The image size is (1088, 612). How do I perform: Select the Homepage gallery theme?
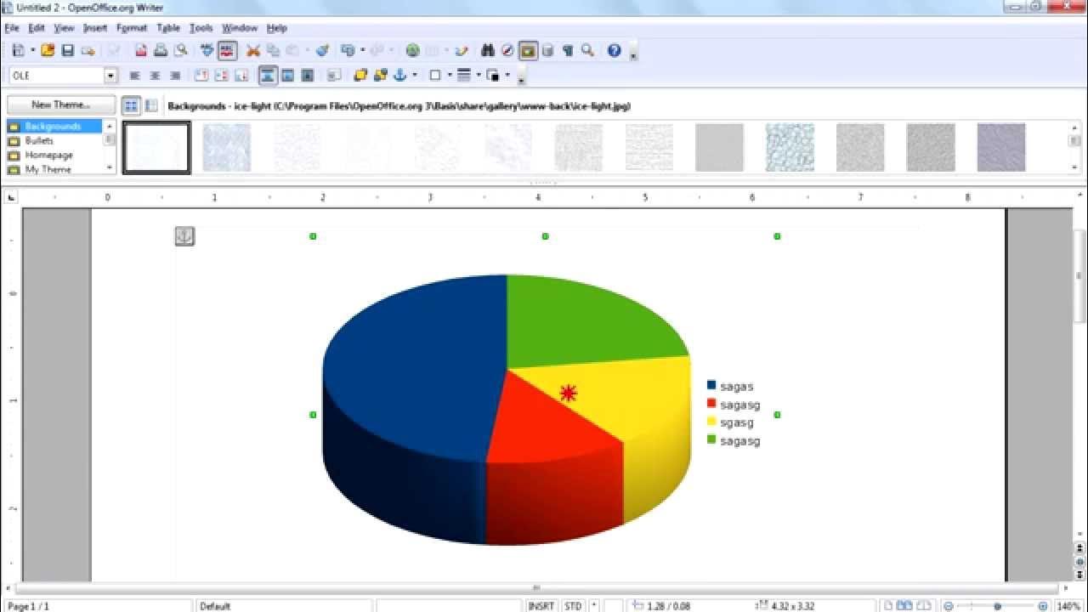(x=55, y=156)
